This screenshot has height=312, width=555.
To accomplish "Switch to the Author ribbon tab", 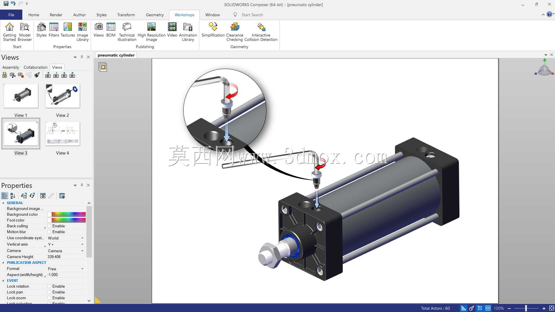I will click(79, 15).
